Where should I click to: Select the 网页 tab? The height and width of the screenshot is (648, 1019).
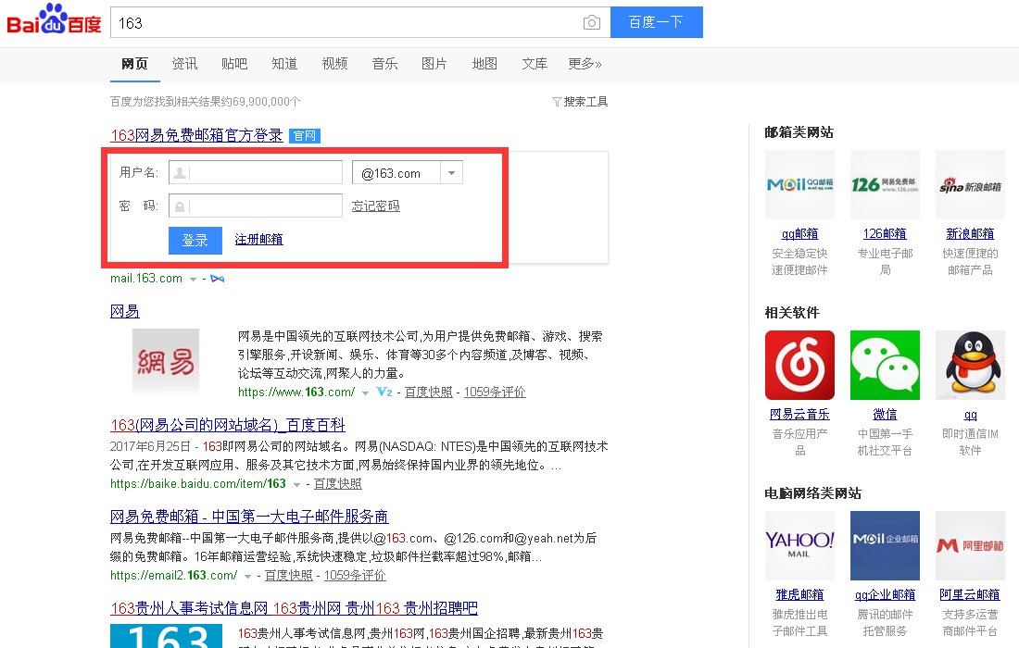[134, 64]
